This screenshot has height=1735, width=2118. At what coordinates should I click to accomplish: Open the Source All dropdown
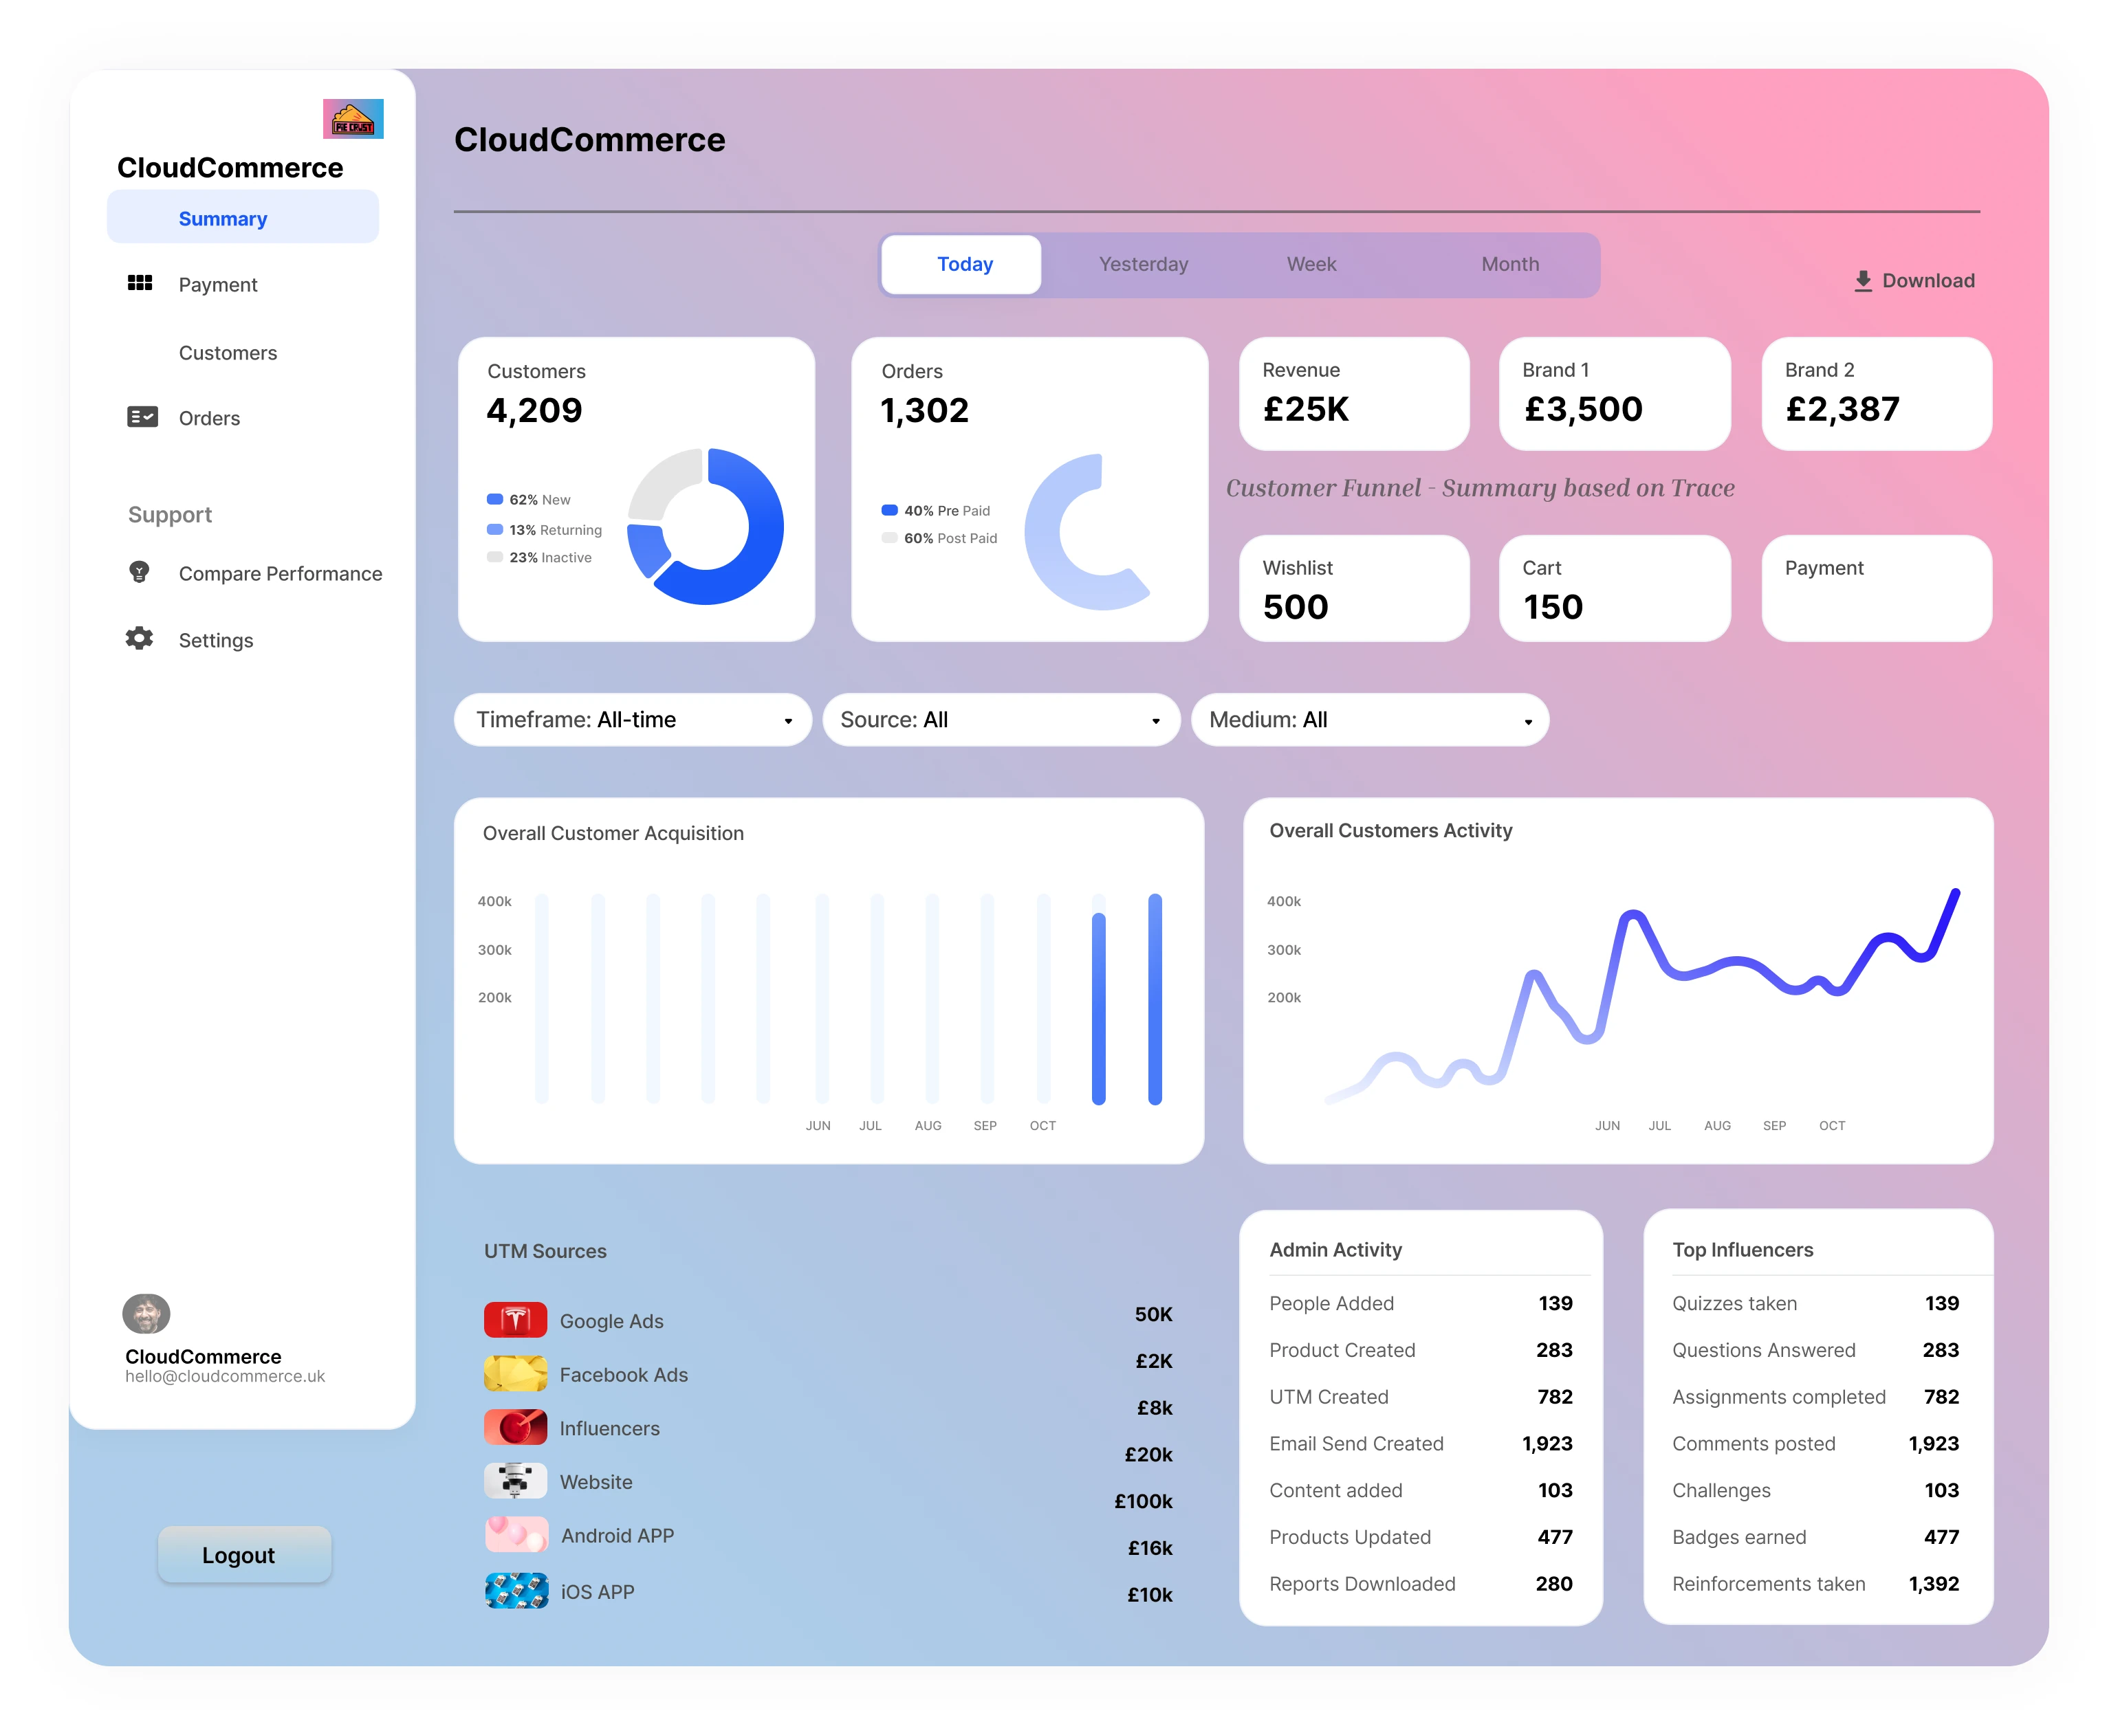click(1001, 720)
